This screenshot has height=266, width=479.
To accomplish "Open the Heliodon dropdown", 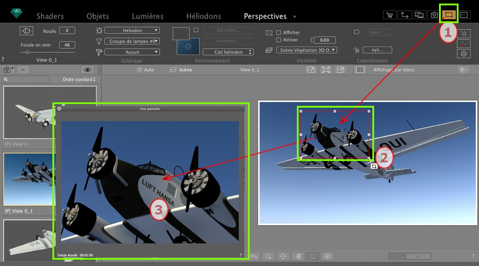I will [x=132, y=30].
